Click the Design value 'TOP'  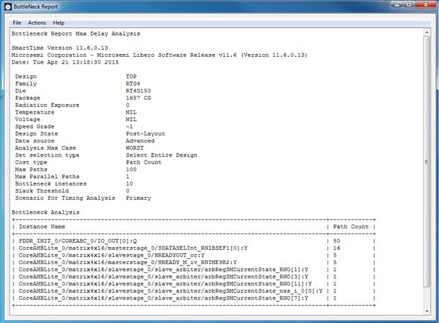(x=131, y=77)
